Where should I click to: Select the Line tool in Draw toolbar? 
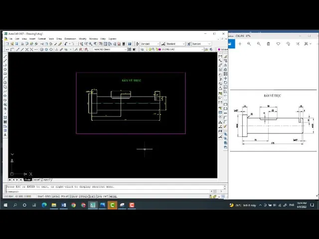[x=5, y=55]
